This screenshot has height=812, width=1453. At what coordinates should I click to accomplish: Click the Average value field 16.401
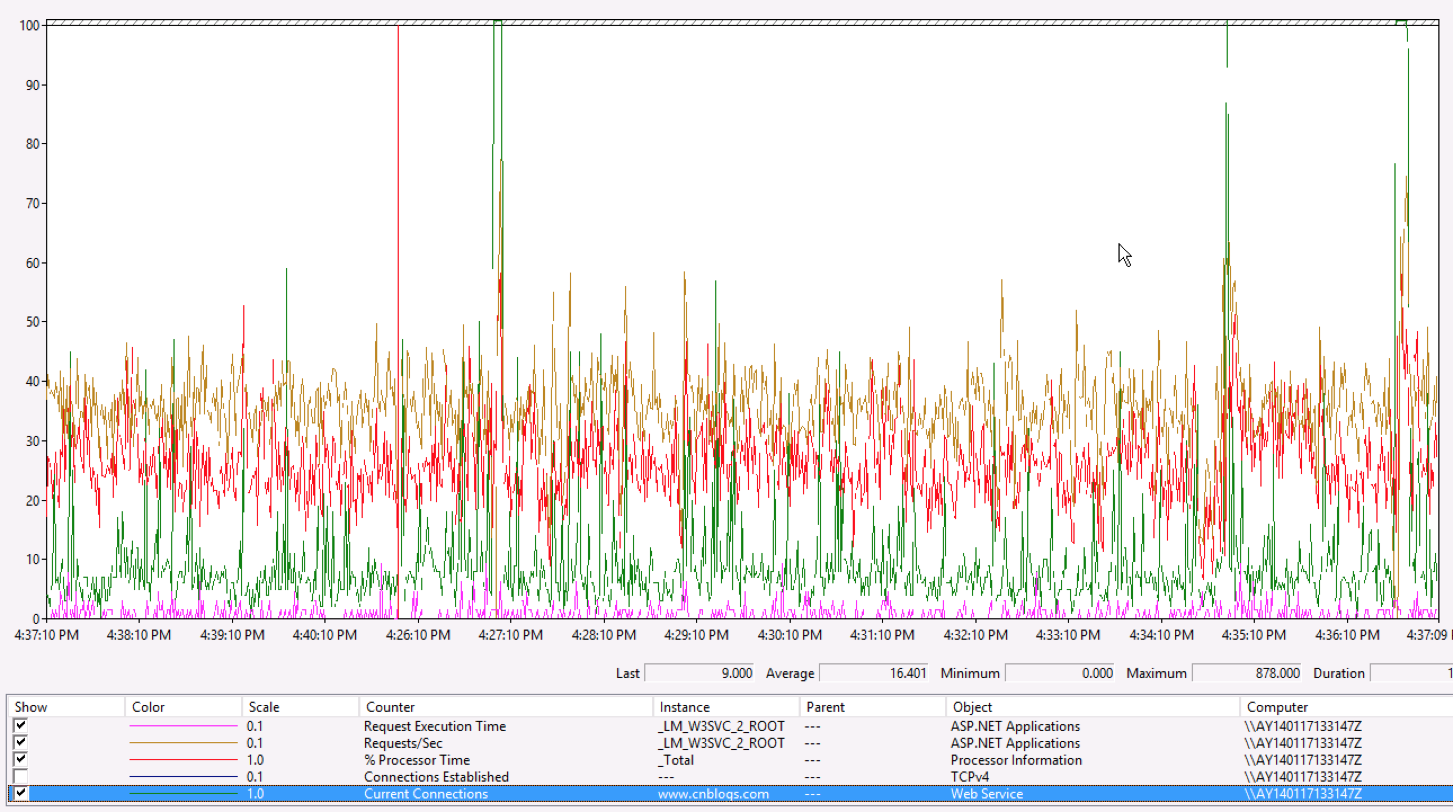[873, 673]
